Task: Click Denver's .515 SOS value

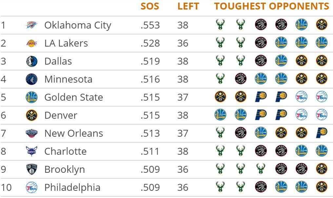Action: click(x=150, y=115)
